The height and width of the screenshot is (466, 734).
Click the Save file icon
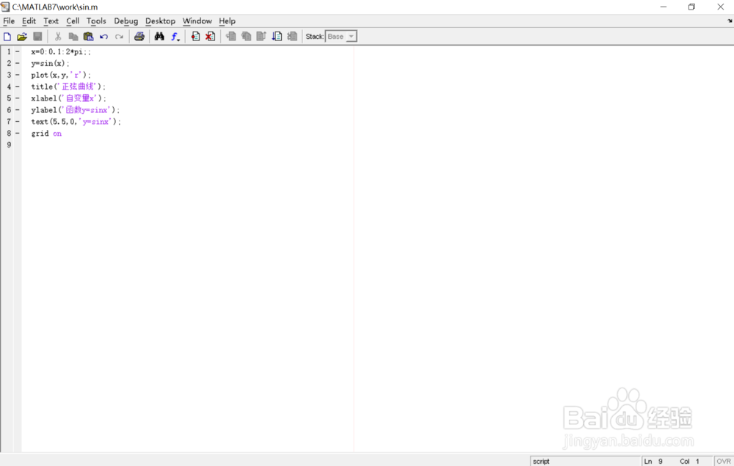[x=37, y=37]
